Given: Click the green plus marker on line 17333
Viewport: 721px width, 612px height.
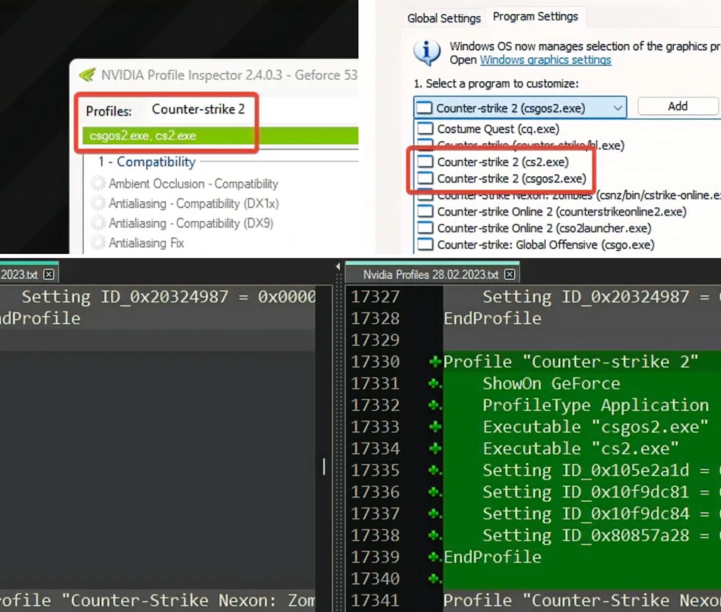Looking at the screenshot, I should click(435, 427).
